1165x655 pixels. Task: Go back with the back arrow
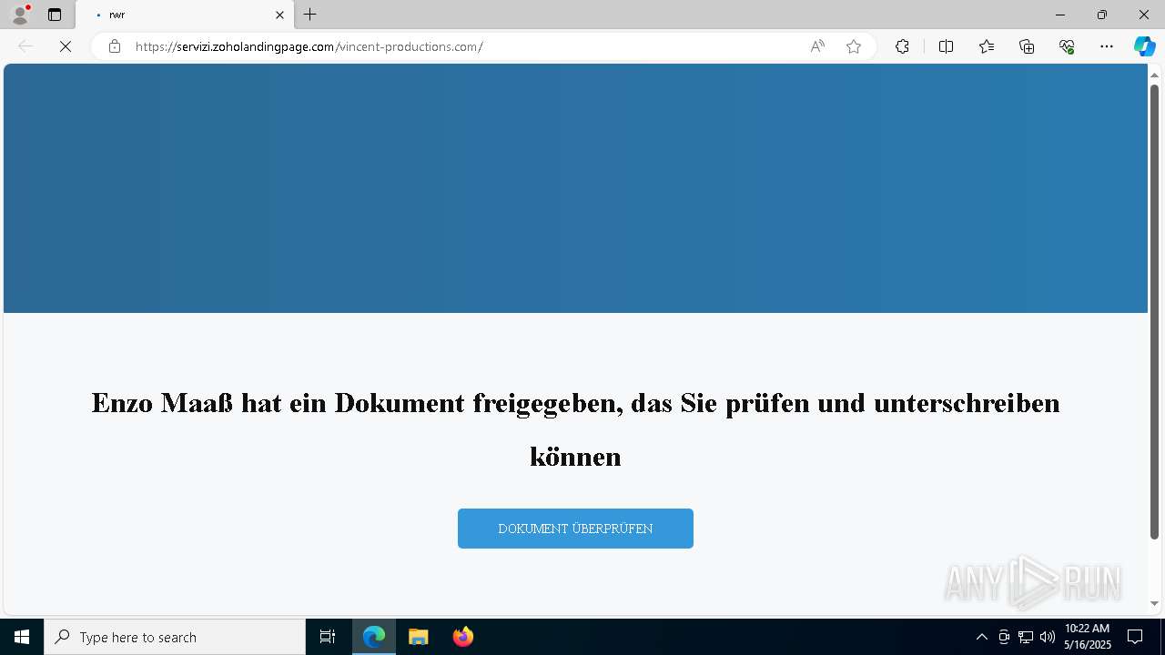pyautogui.click(x=25, y=46)
